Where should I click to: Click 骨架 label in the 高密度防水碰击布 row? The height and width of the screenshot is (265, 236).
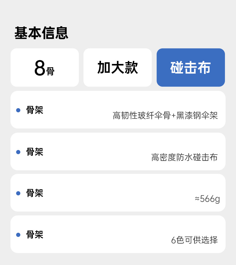click(35, 152)
